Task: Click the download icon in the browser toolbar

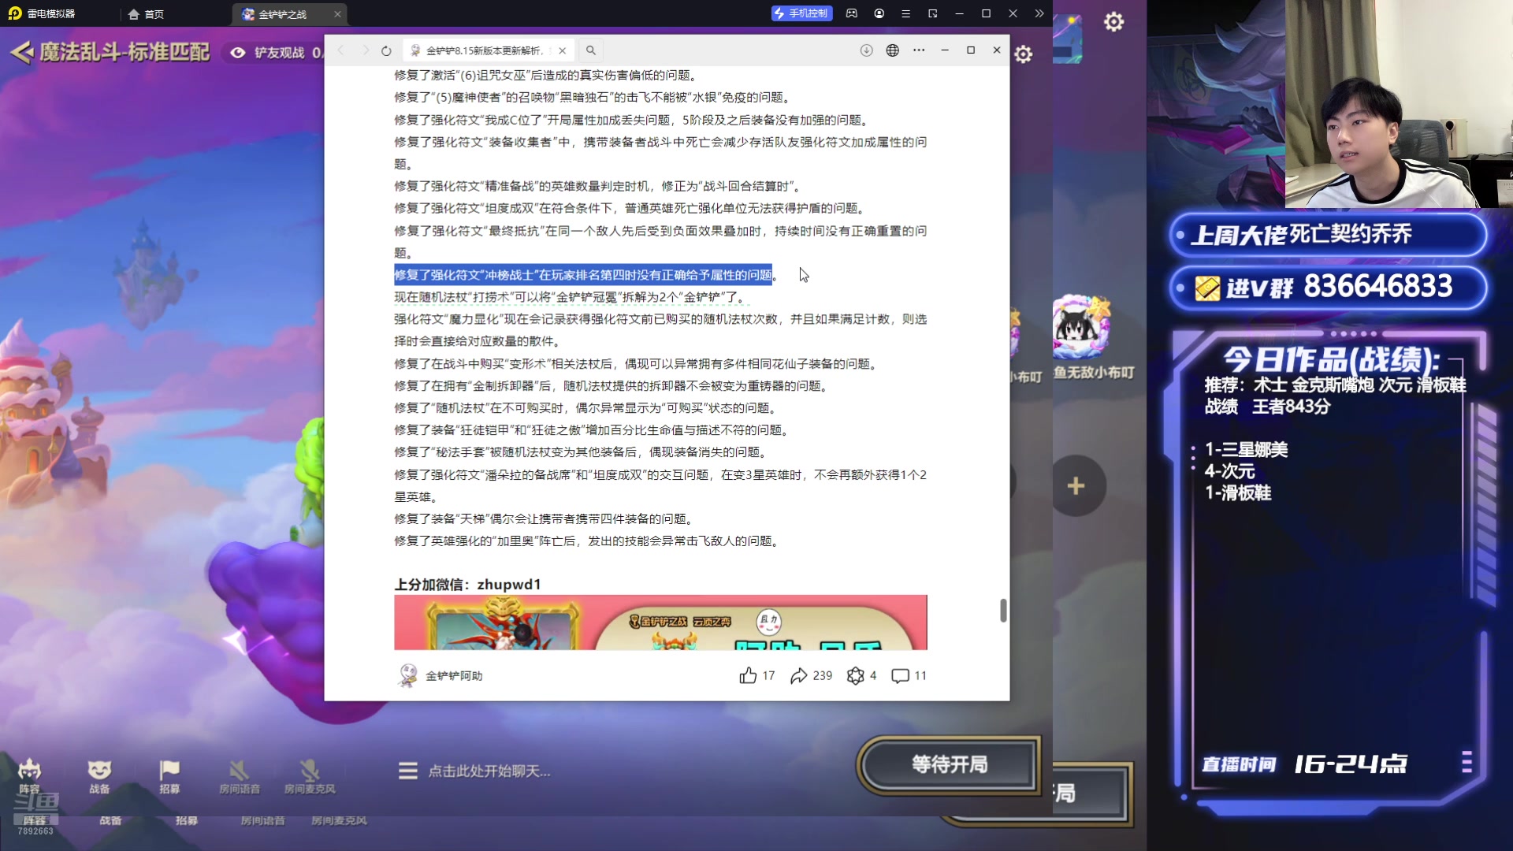Action: (866, 50)
